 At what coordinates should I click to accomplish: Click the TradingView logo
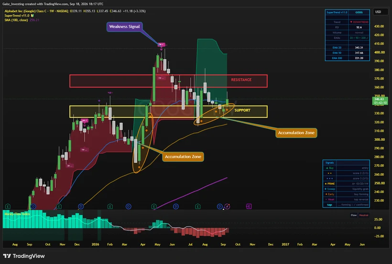[x=24, y=256]
